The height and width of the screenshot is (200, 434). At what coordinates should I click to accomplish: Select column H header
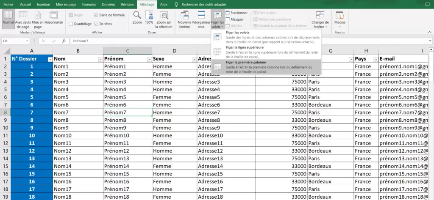point(366,51)
